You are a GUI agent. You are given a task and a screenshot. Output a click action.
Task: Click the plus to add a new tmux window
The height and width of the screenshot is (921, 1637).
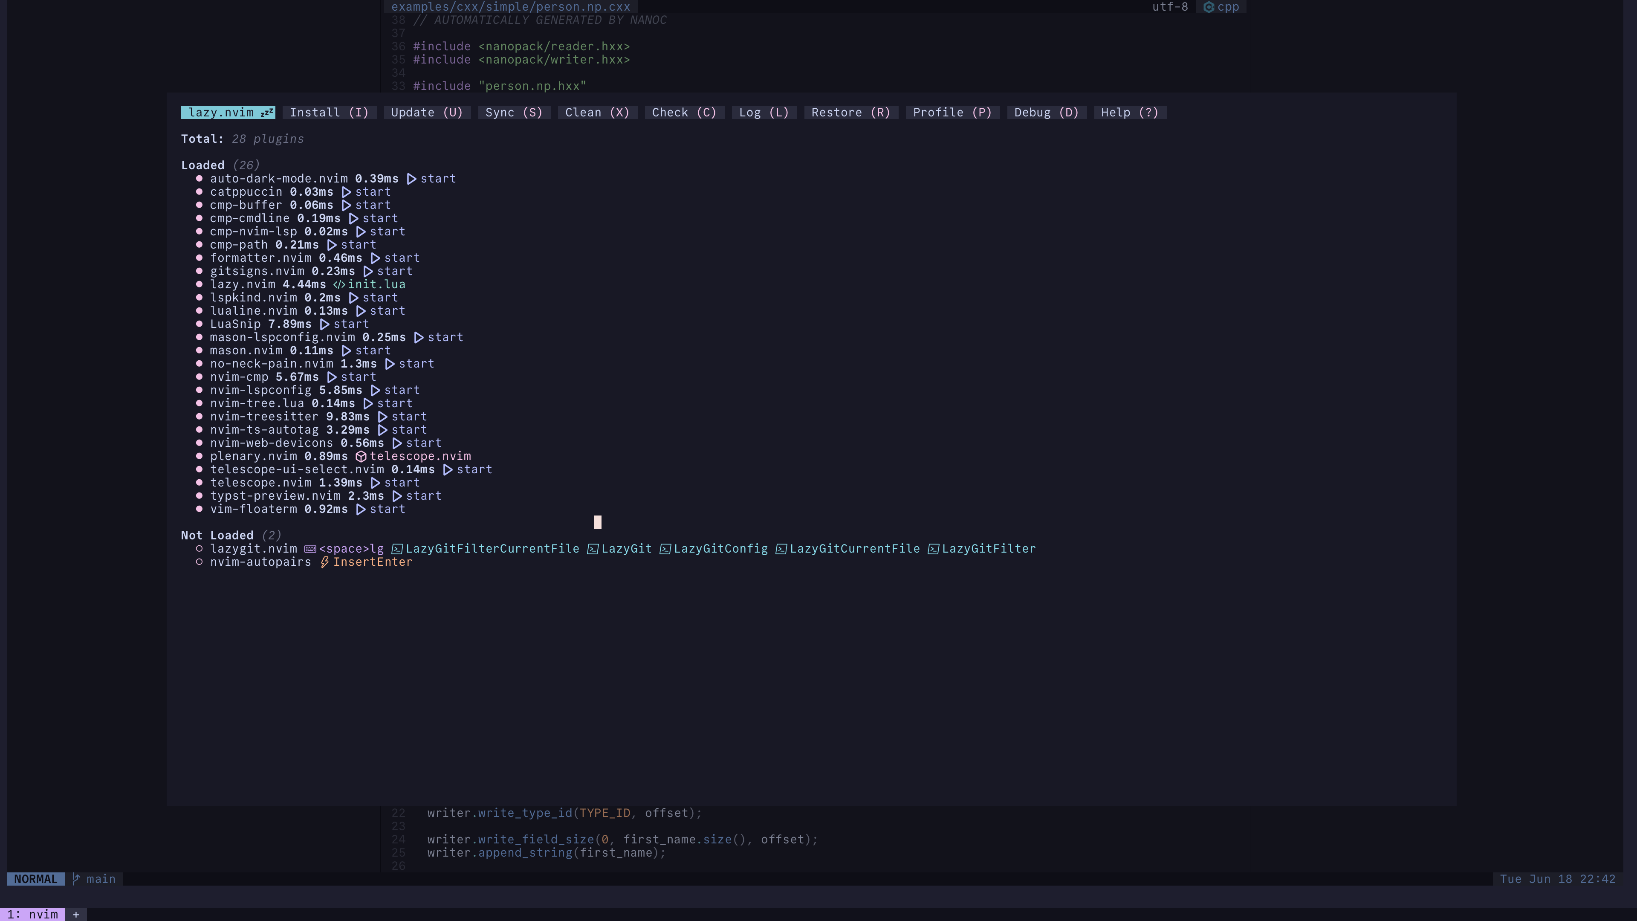point(75,914)
